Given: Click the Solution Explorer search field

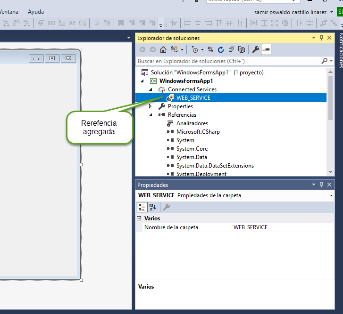Looking at the screenshot, I should coord(226,61).
